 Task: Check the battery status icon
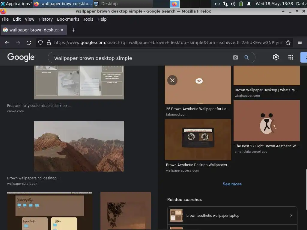tap(241, 4)
